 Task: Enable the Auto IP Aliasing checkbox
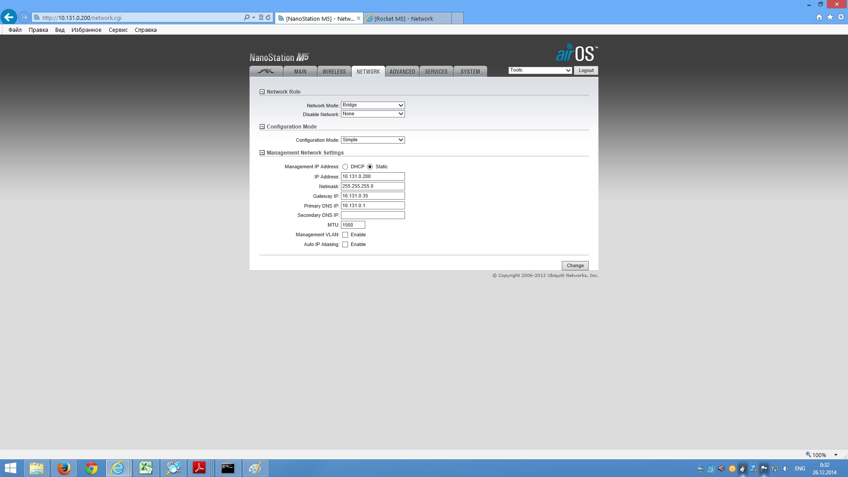(x=345, y=245)
